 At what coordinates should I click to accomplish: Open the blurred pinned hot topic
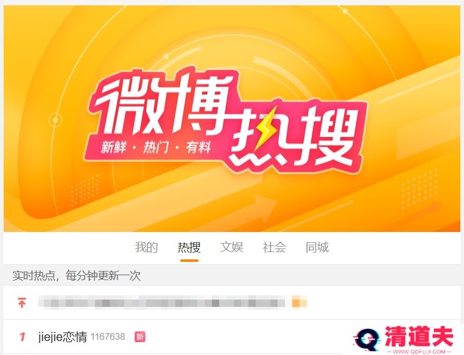coord(161,303)
